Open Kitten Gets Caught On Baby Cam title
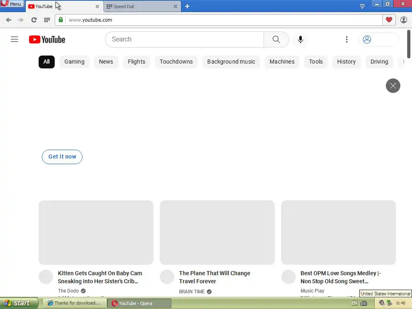Viewport: 412px width, 309px height. pyautogui.click(x=100, y=277)
